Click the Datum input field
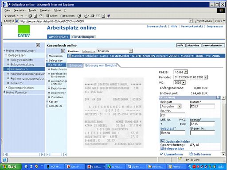Viewport: 227px width, 170px height. click(x=202, y=106)
